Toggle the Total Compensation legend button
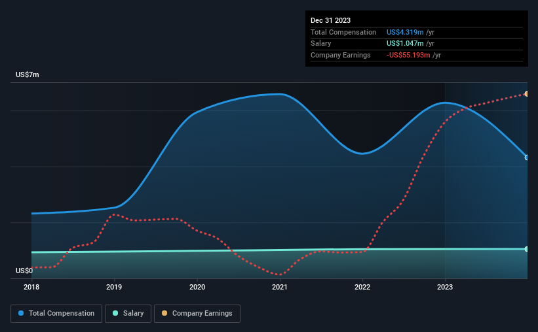Image resolution: width=538 pixels, height=332 pixels. pyautogui.click(x=56, y=314)
